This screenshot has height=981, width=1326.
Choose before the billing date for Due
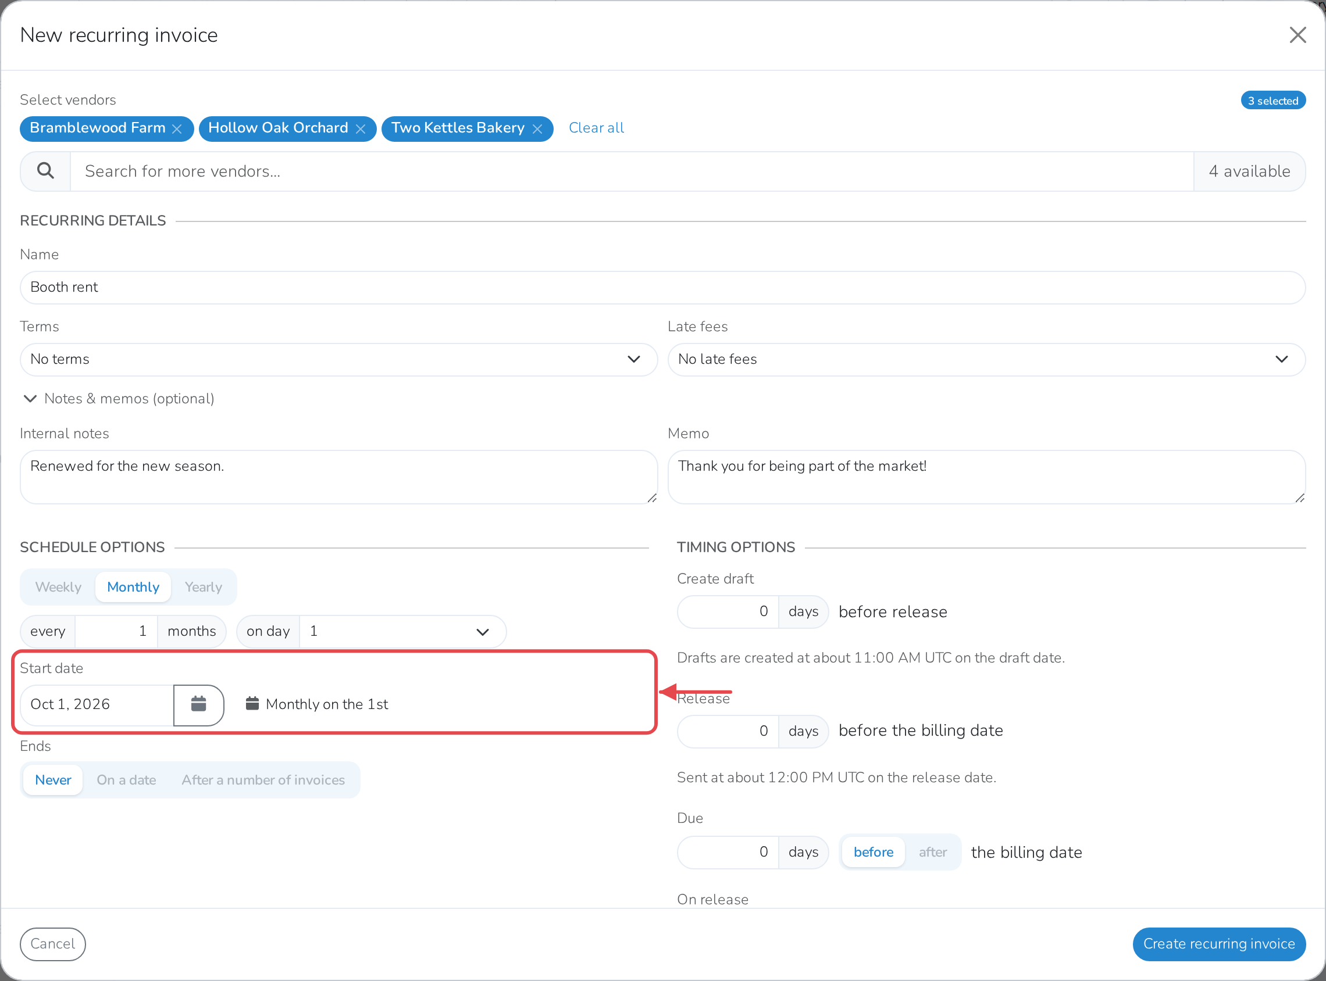[x=874, y=852]
